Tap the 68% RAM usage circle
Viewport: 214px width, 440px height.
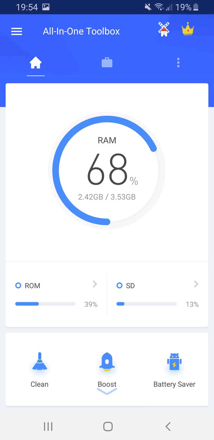pyautogui.click(x=107, y=171)
